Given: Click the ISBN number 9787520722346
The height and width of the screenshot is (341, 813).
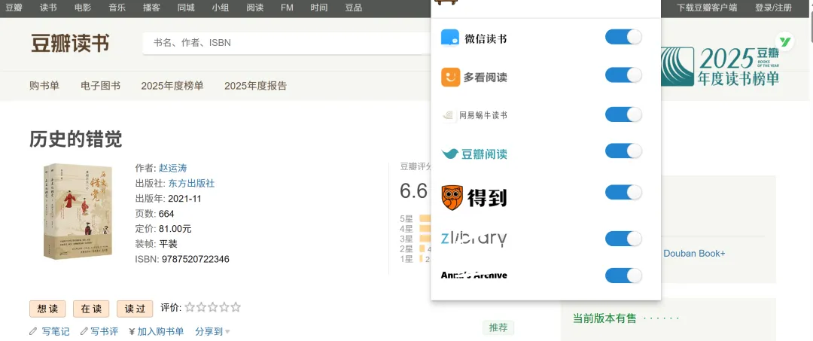Looking at the screenshot, I should click(196, 259).
